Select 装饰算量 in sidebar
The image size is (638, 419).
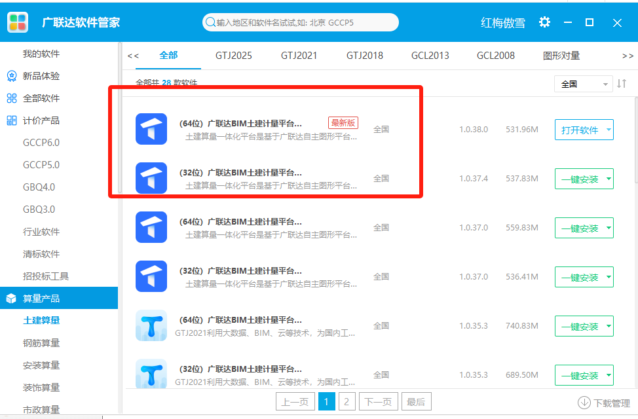point(41,388)
